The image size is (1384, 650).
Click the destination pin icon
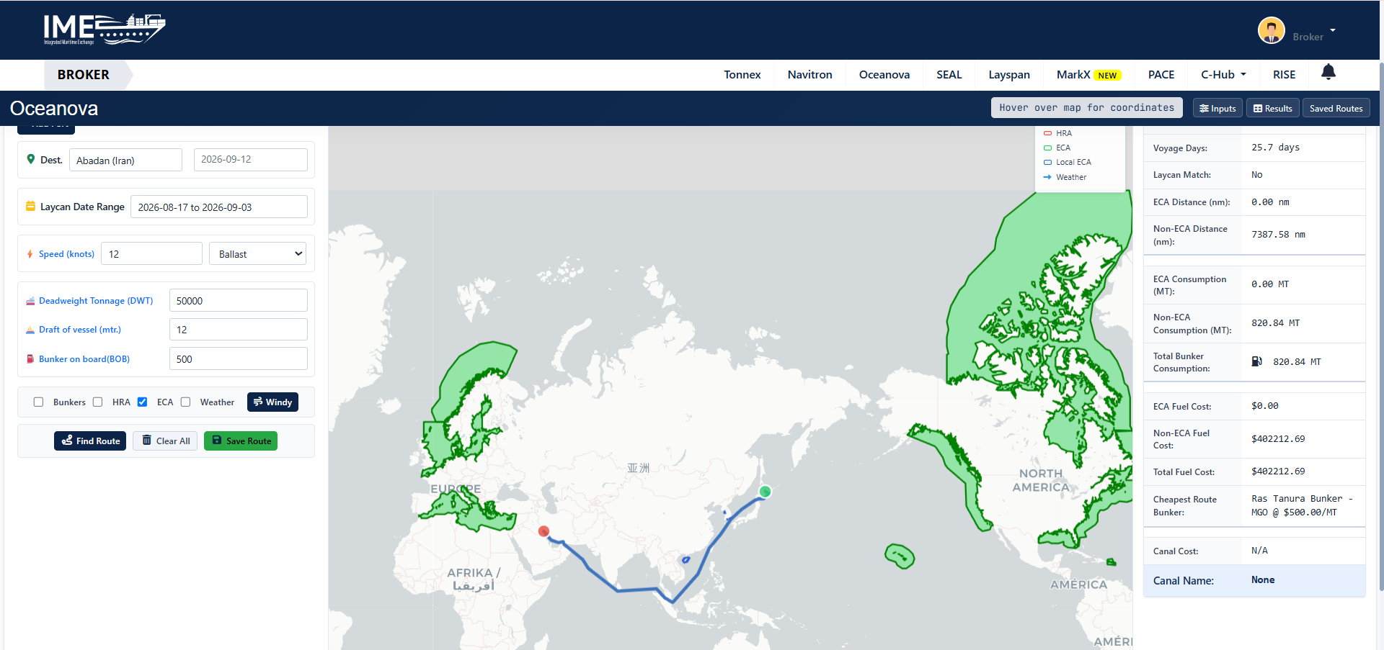tap(30, 159)
